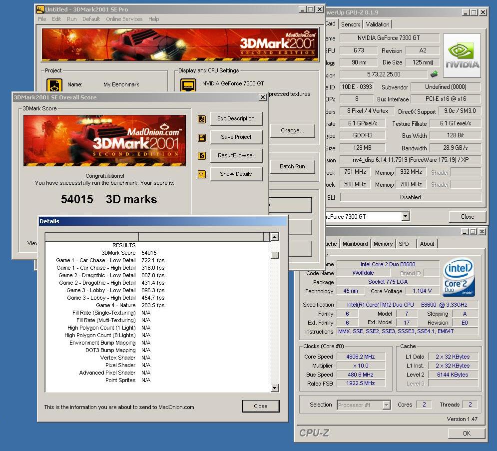
Task: Switch to the About tab in CPU-Z
Action: pyautogui.click(x=427, y=244)
